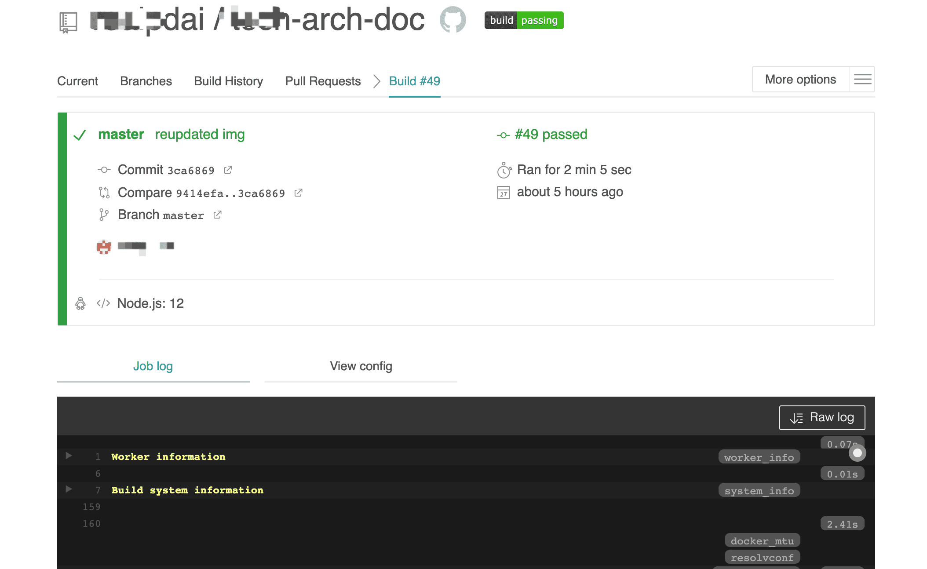Go to the Pull Requests tab

coord(323,81)
